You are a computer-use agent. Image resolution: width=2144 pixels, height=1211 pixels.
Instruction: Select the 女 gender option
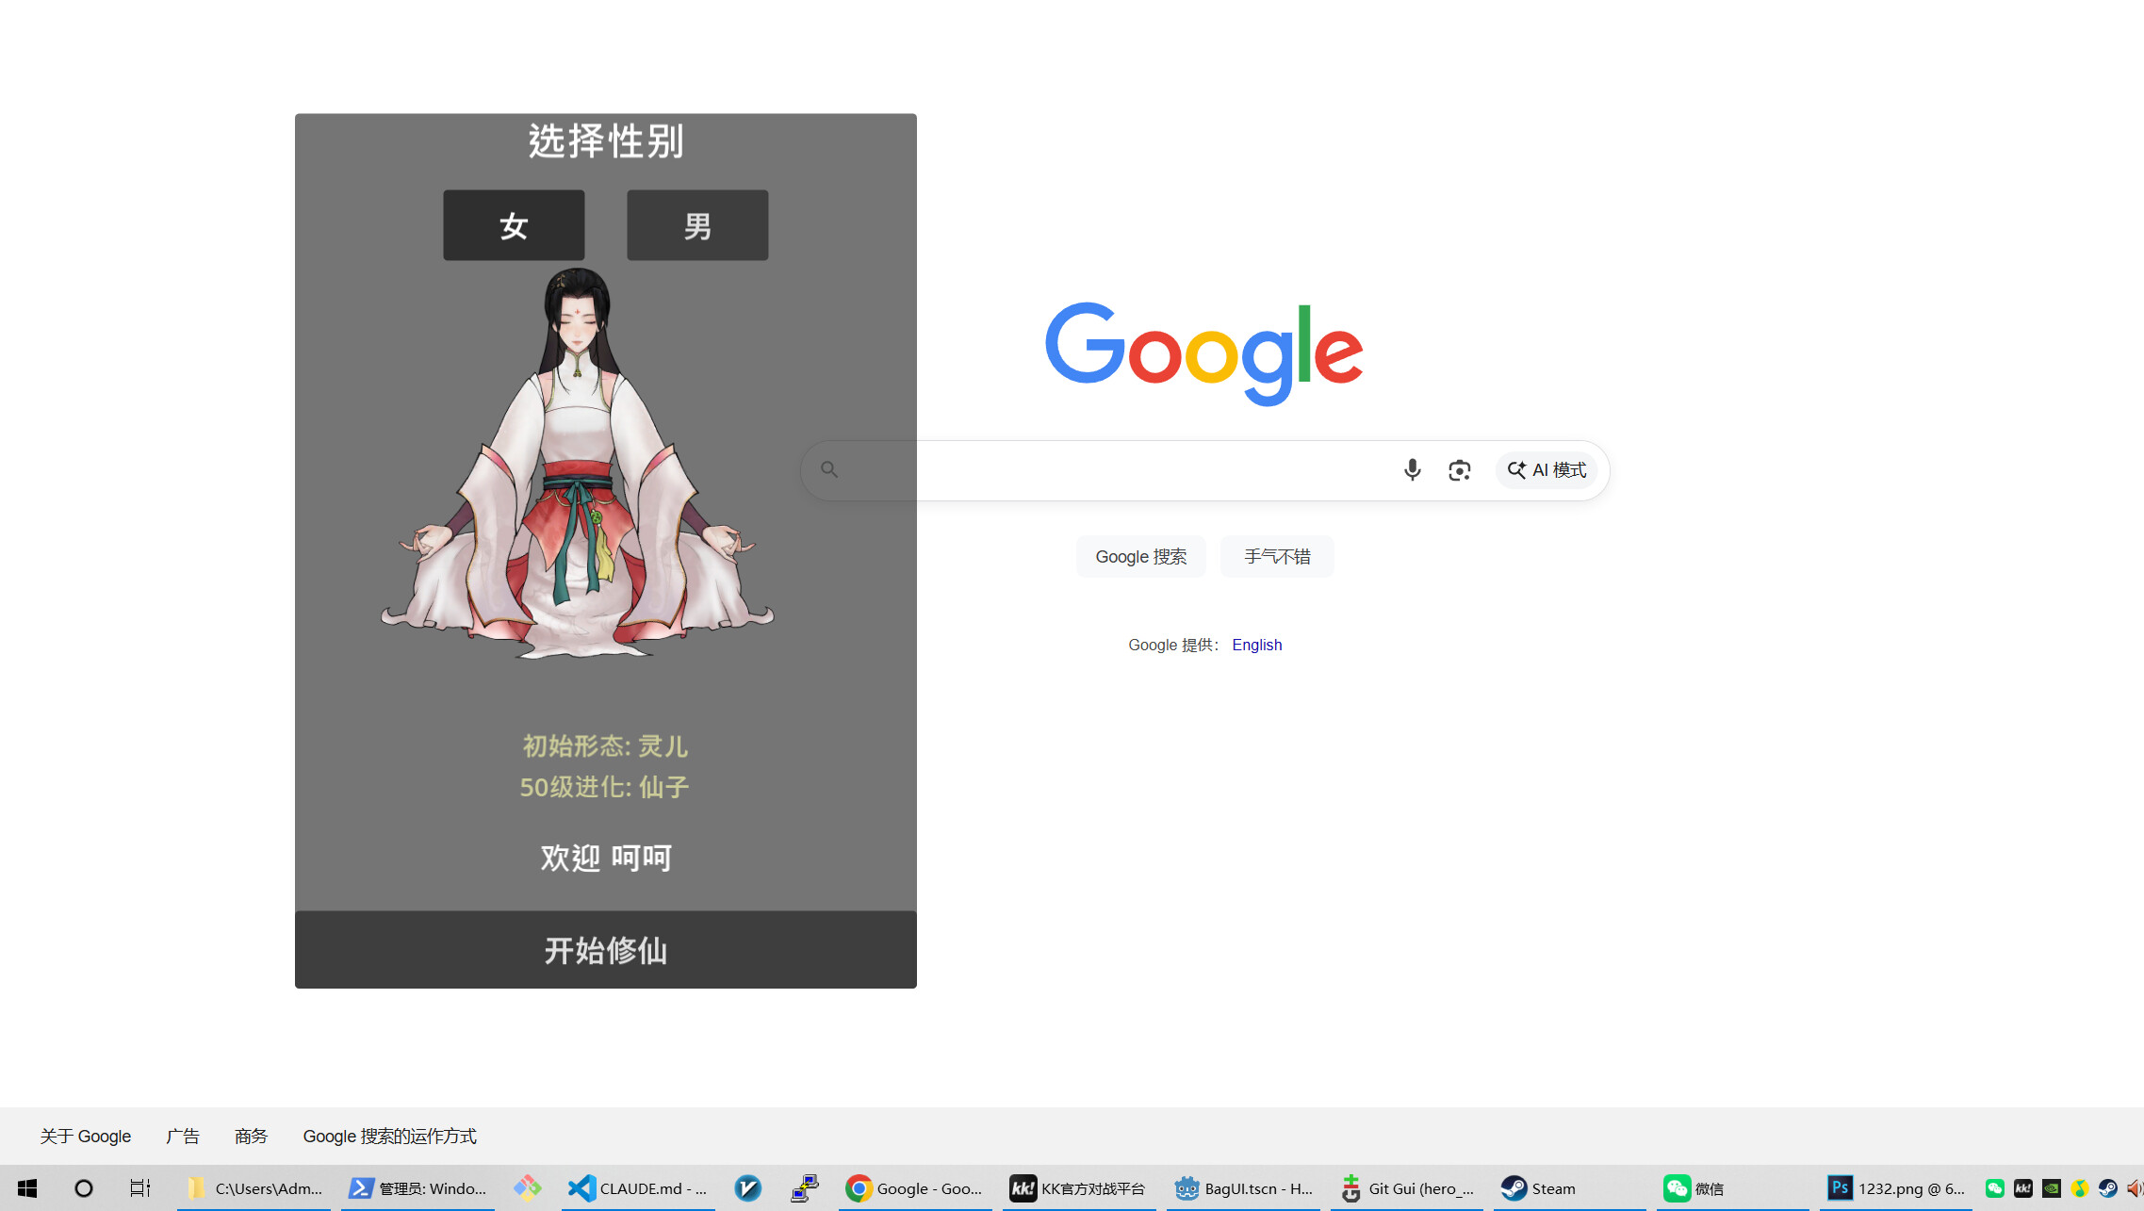[514, 224]
